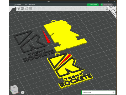This screenshot has width=126, height=95.
Task: Click the Arrange all objects icon
Action: click(30, 8)
